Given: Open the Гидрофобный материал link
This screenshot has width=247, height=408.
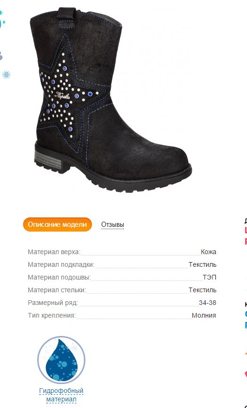Looking at the screenshot, I should pos(61,395).
